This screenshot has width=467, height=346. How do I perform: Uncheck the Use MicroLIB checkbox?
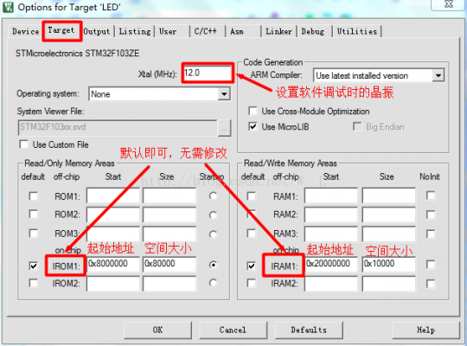253,126
